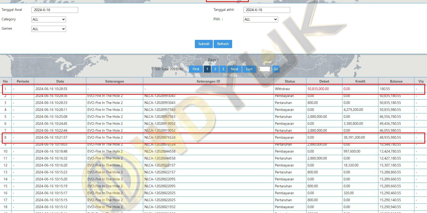Screen dimensions: 427x213
Task: Click the Next page button
Action: (234, 69)
